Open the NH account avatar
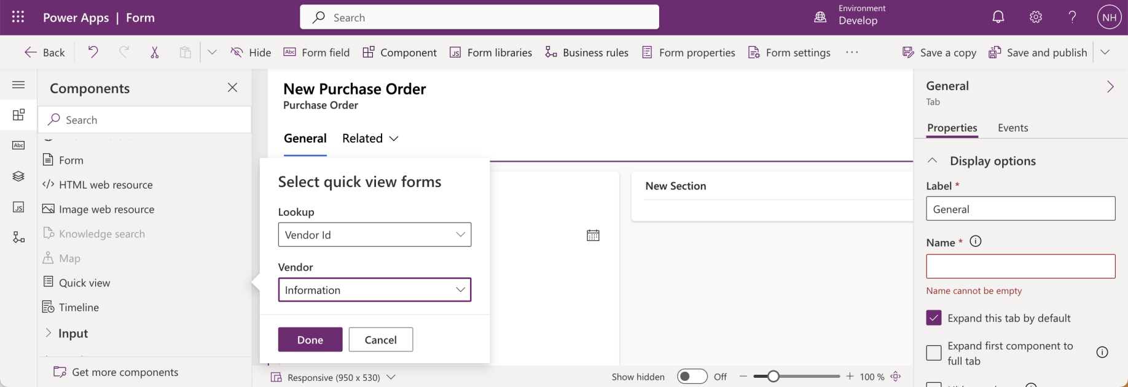Viewport: 1128px width, 387px height. click(x=1109, y=17)
